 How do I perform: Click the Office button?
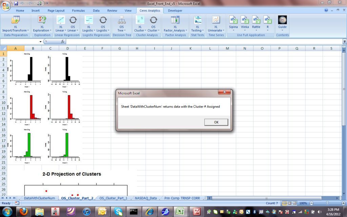pyautogui.click(x=5, y=5)
